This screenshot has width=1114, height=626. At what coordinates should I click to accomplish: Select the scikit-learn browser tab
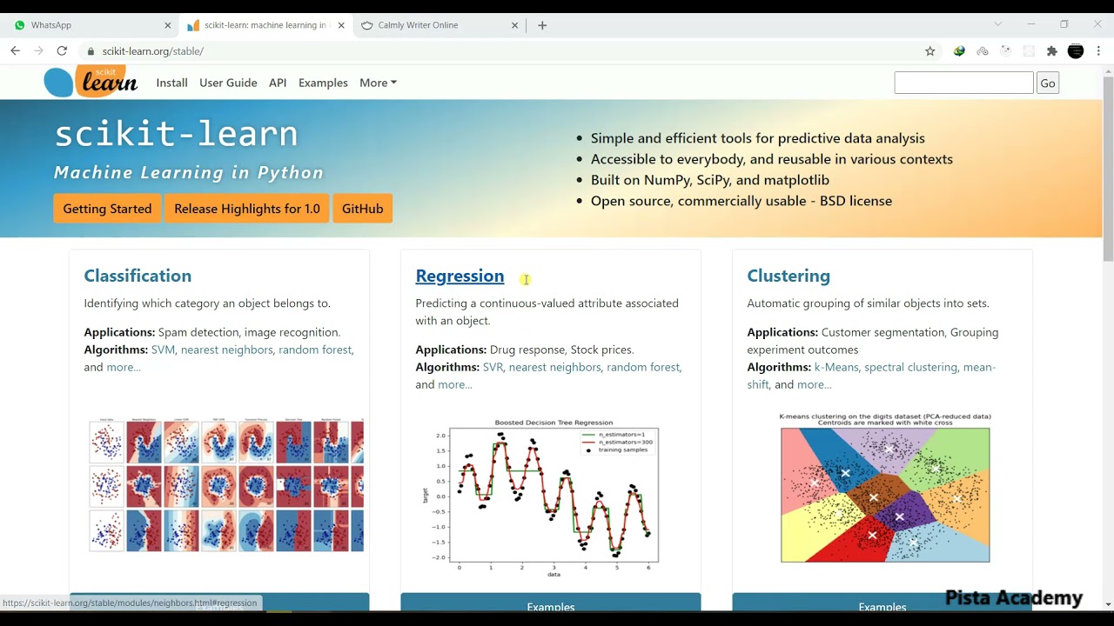pos(265,25)
